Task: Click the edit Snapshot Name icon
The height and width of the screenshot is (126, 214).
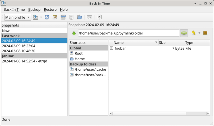Action: (x=55, y=17)
